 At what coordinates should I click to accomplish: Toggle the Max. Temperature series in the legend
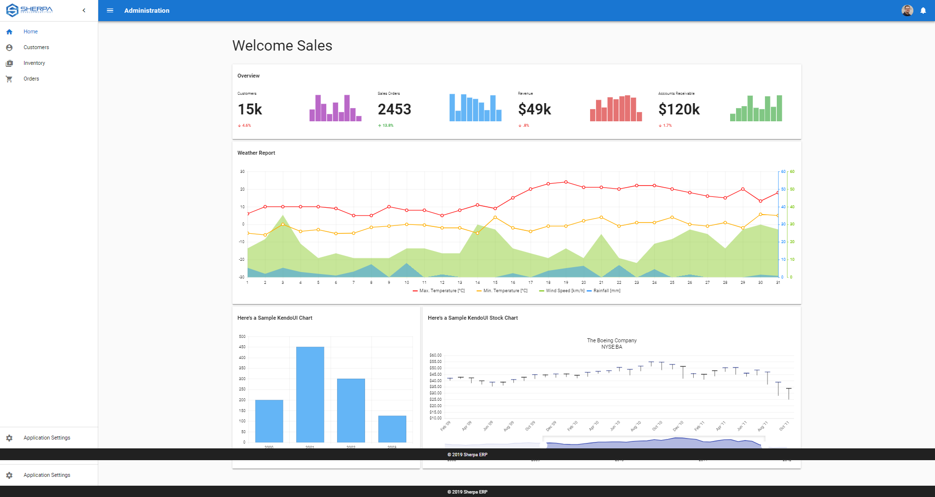[x=439, y=290]
